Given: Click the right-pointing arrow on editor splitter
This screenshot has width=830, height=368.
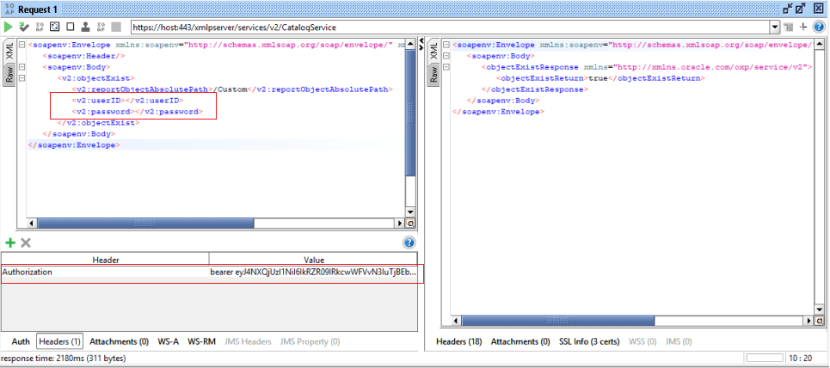Looking at the screenshot, I should pos(422,46).
